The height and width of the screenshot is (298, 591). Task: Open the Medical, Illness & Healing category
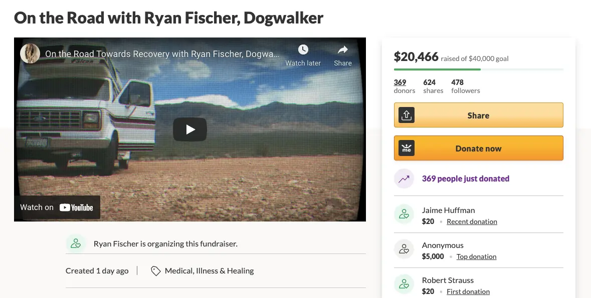(209, 271)
